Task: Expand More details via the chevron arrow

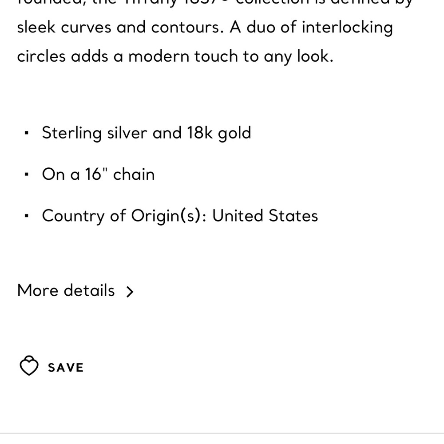Action: coord(130,292)
